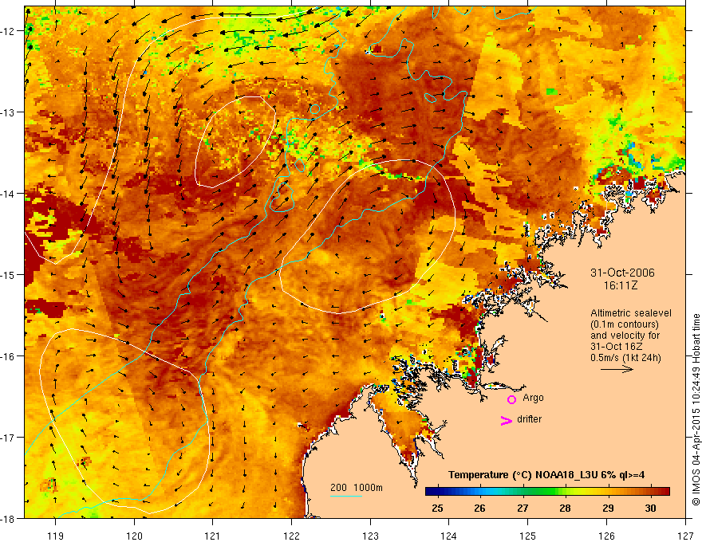The width and height of the screenshot is (702, 542).
Task: Click the latitude axis label -18
Action: (8, 519)
